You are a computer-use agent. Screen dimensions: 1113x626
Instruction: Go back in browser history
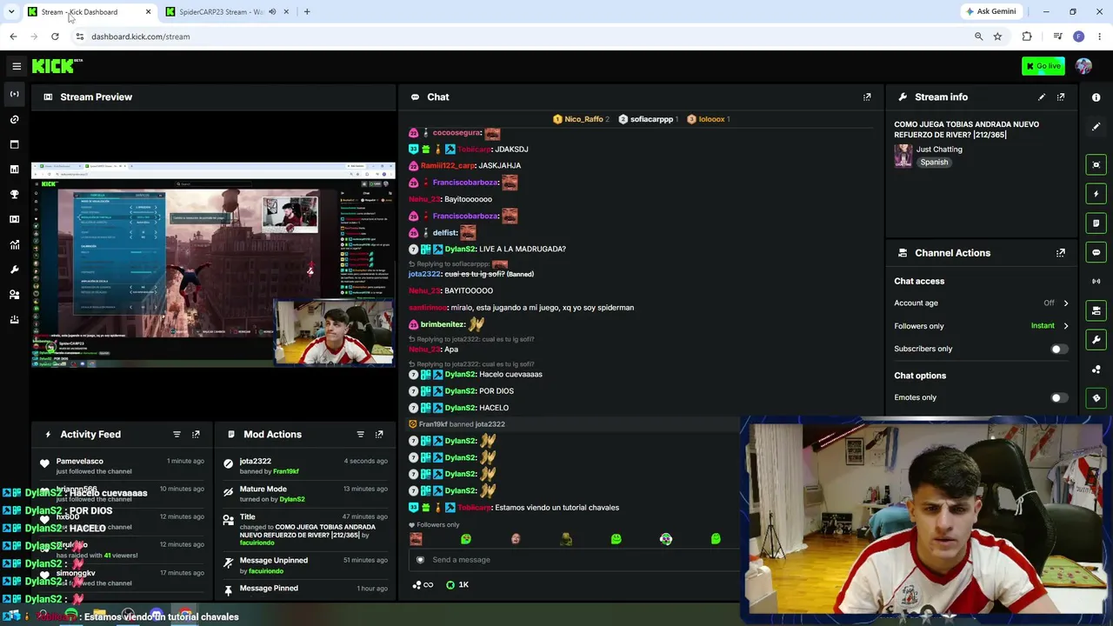click(13, 37)
